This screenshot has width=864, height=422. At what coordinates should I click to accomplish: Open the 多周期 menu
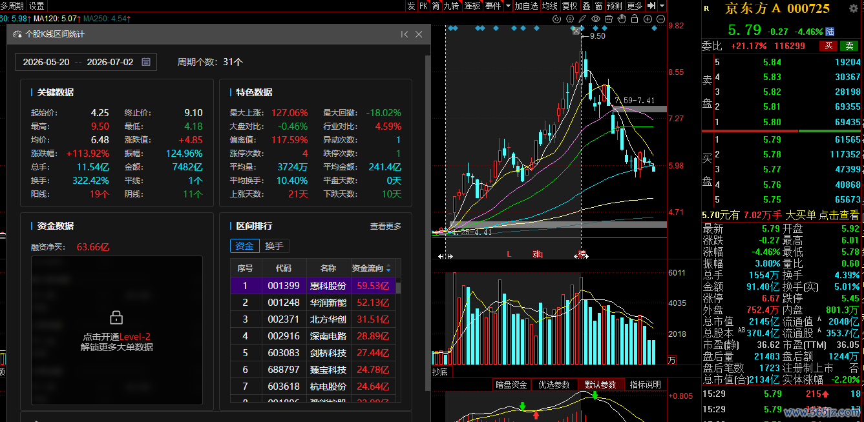coord(12,6)
